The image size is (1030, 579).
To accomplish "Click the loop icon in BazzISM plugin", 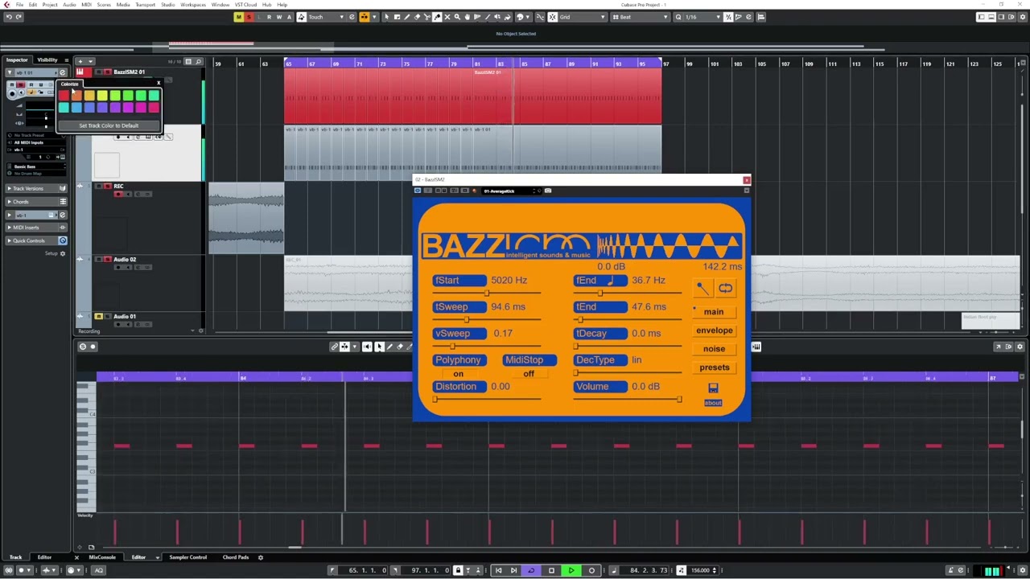I will [x=725, y=288].
